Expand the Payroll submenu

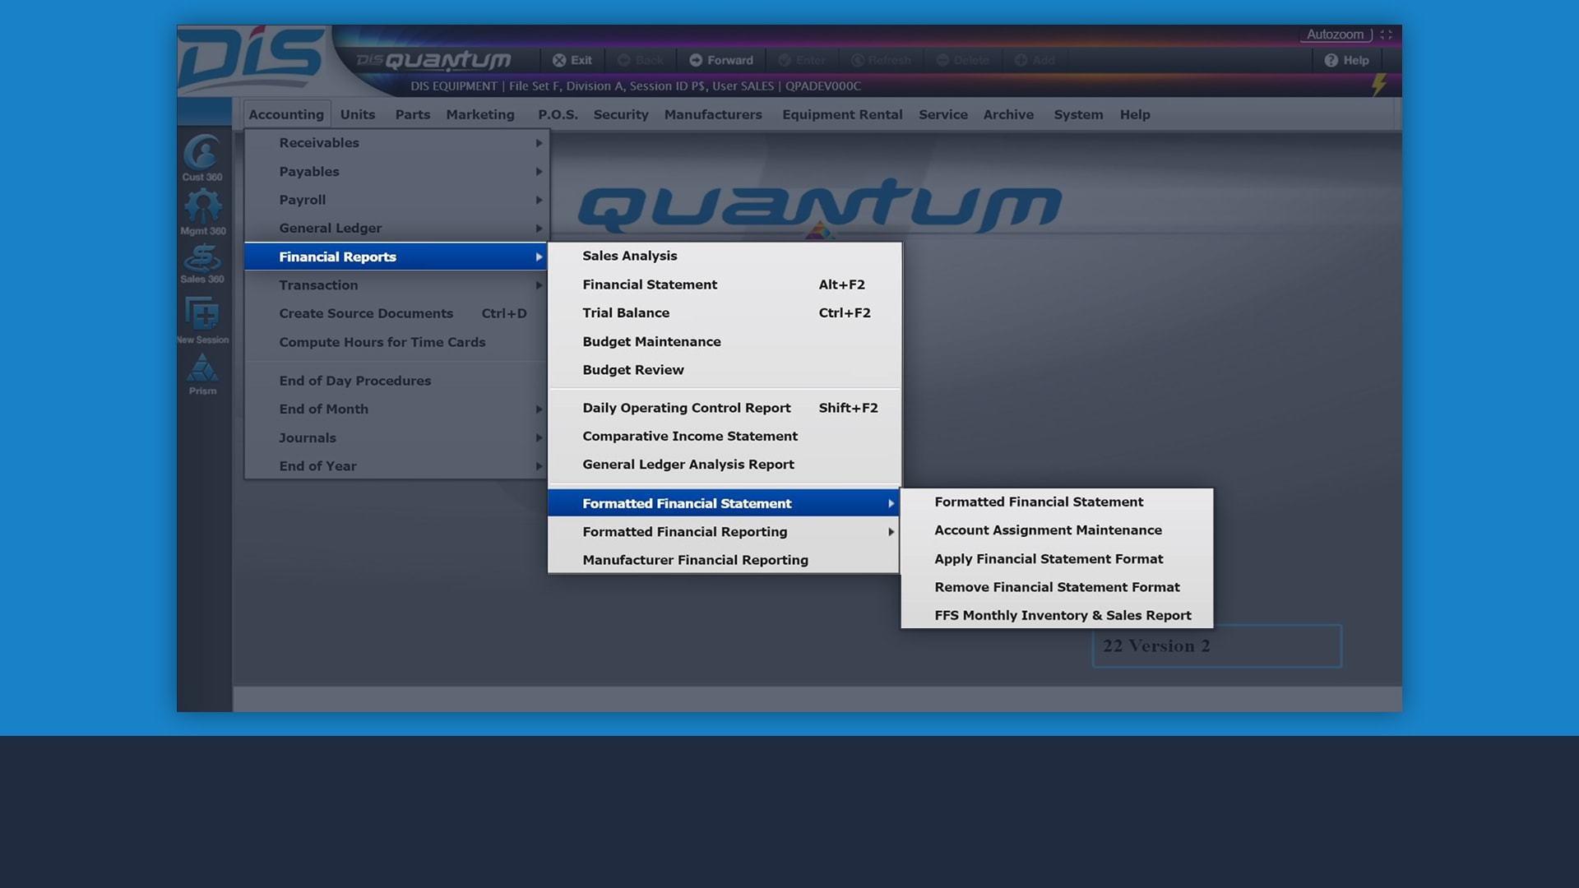(x=397, y=200)
